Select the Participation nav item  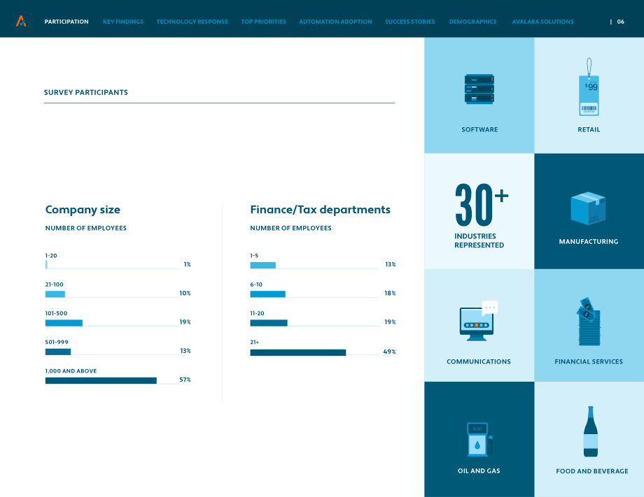pyautogui.click(x=66, y=22)
